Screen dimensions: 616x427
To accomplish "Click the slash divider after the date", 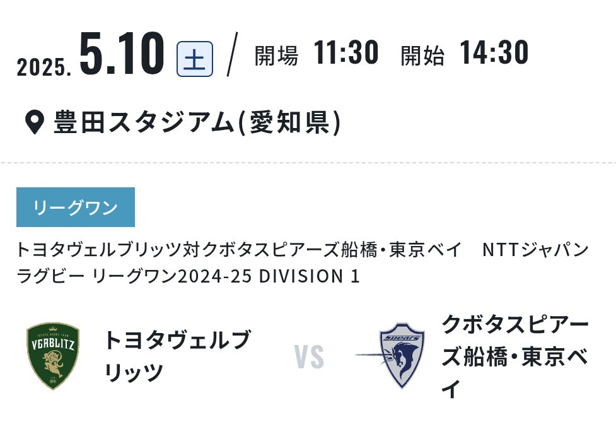I will (x=233, y=54).
